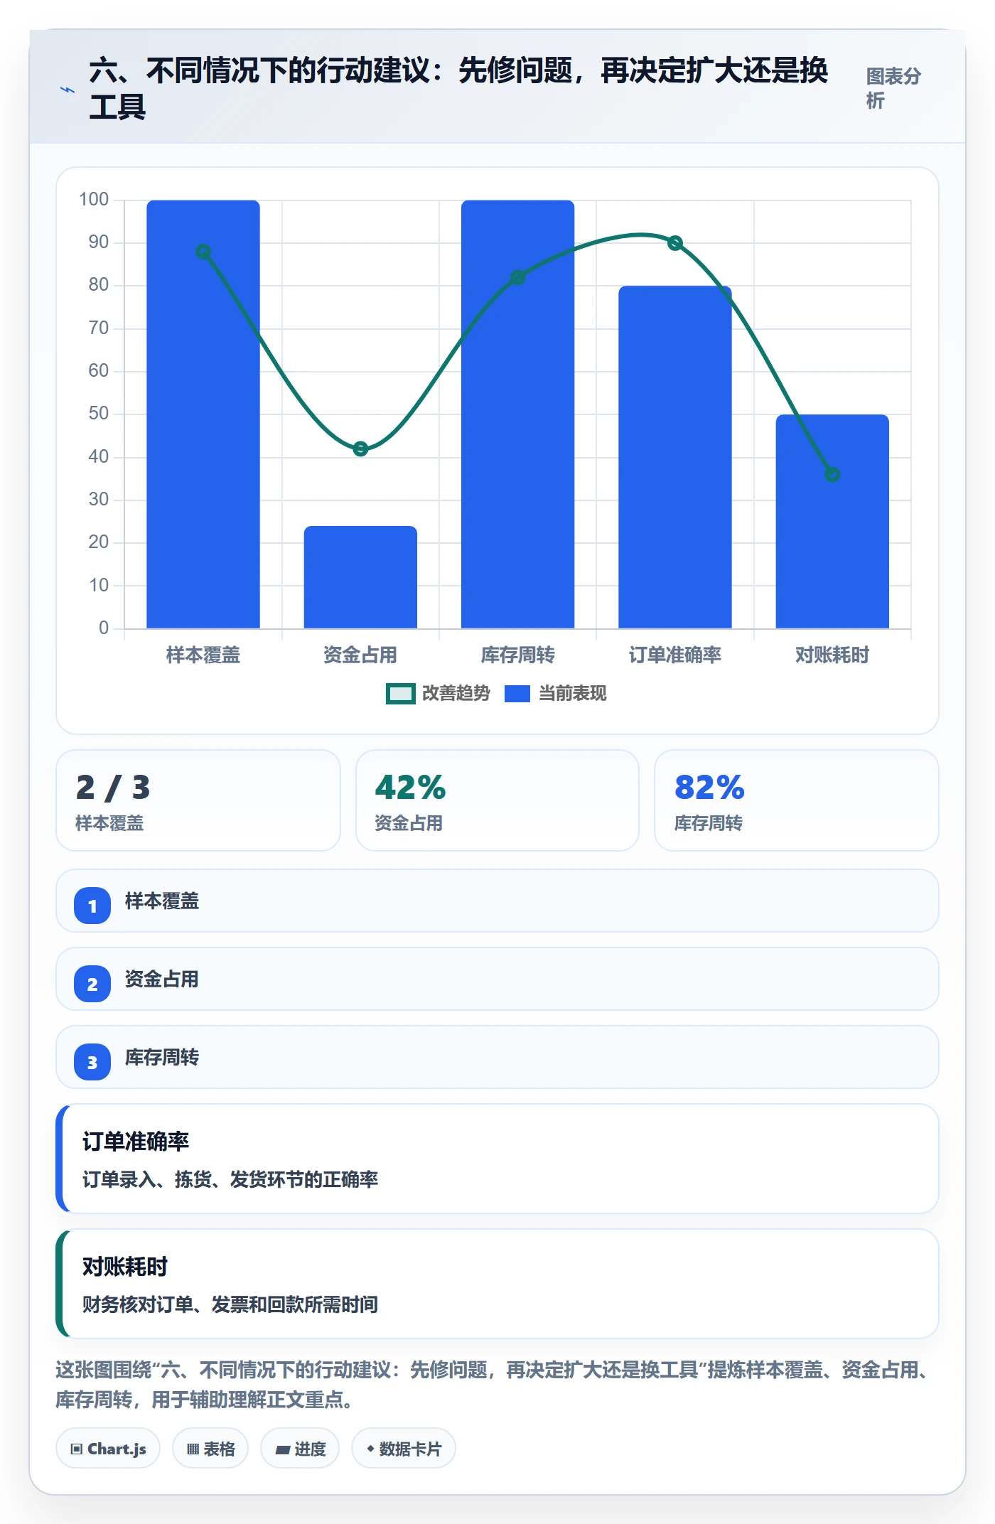
Task: Click the Chart.js tag chip
Action: (108, 1449)
